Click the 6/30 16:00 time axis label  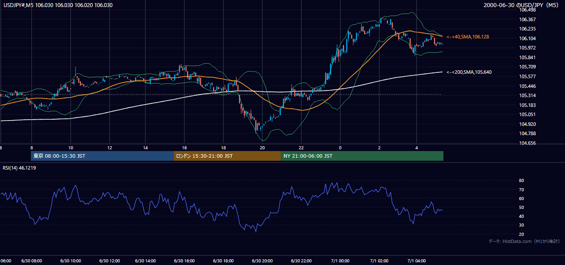click(184, 261)
